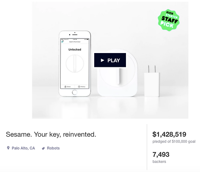
Task: Click the History tab on phone screen
Action: tap(82, 87)
